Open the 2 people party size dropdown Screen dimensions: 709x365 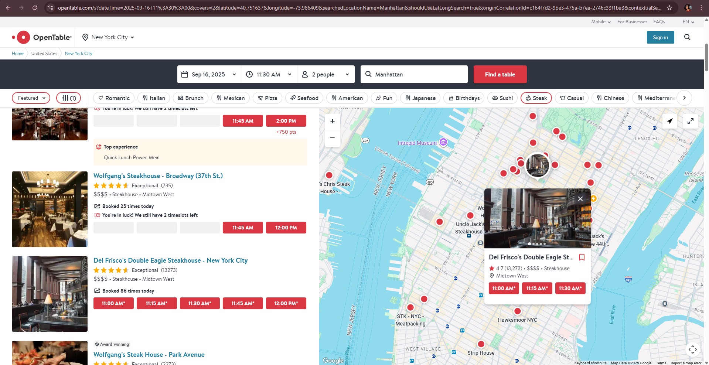coord(326,74)
